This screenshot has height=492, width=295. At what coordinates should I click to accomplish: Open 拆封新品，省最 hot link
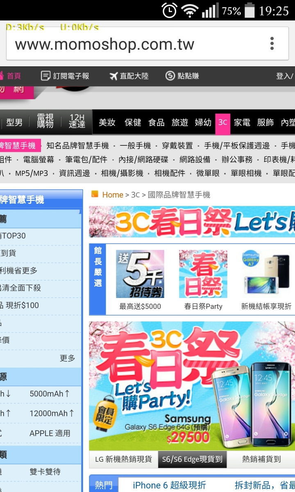[x=265, y=485]
